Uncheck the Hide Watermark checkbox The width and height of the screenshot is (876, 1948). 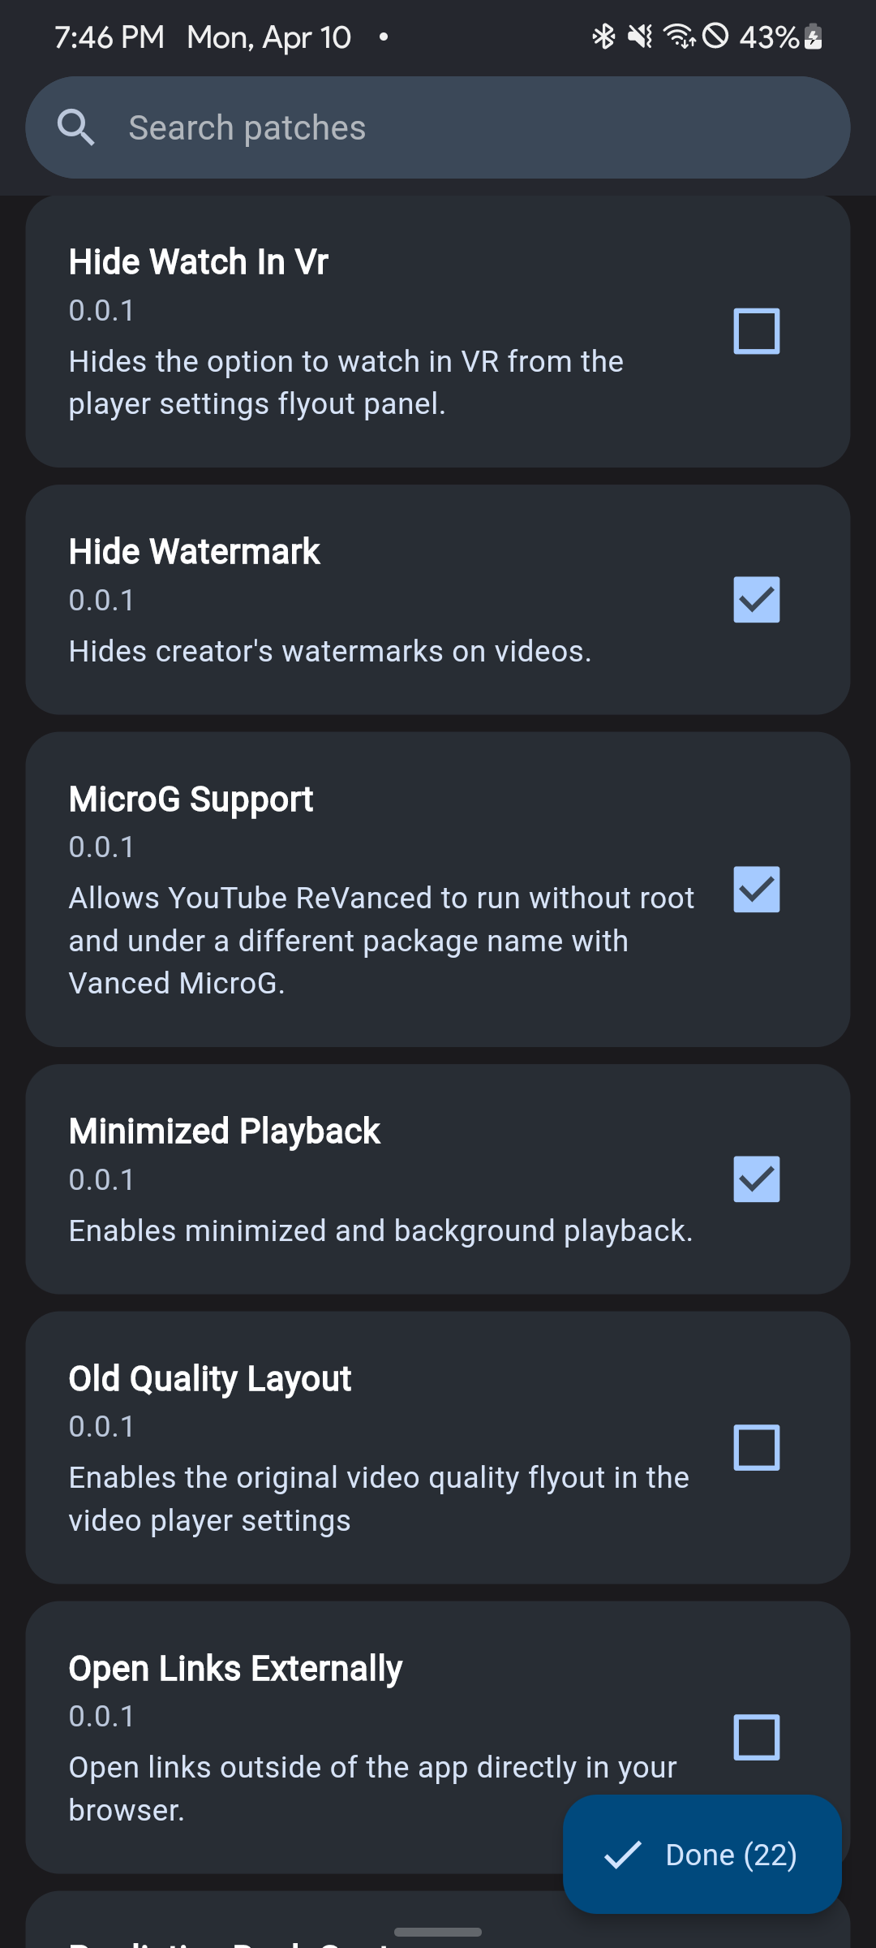(x=755, y=600)
